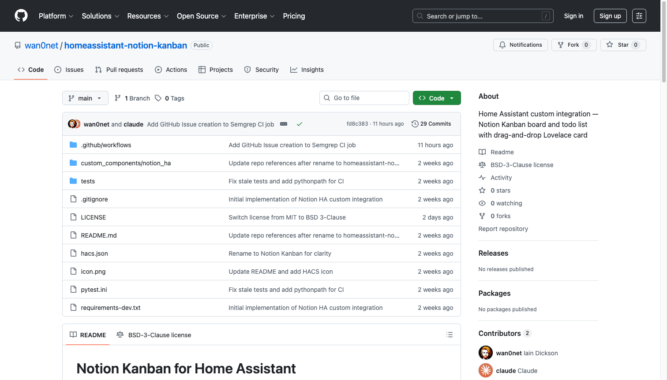
Task: Open the Actions tab
Action: (171, 69)
